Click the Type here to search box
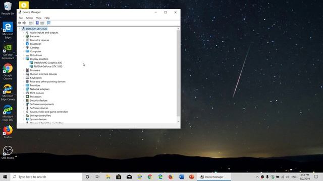Screen dimensions: 323x181 coord(46,176)
